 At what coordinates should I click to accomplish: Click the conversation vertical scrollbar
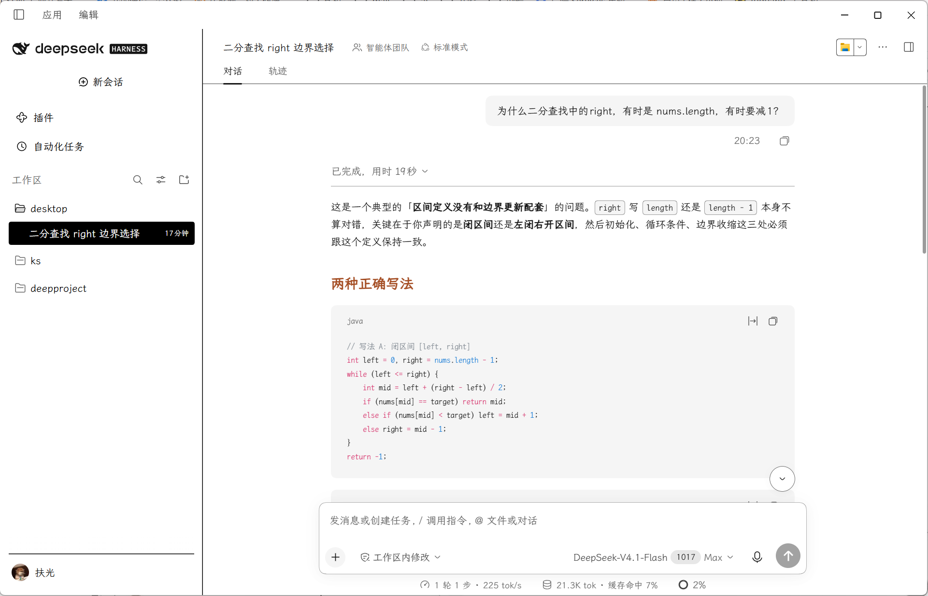pos(924,169)
